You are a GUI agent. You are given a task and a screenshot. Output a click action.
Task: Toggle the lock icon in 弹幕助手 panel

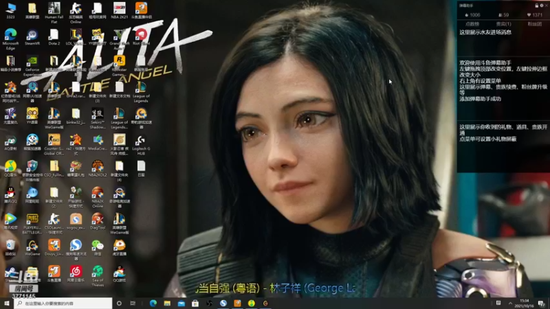[x=536, y=5]
